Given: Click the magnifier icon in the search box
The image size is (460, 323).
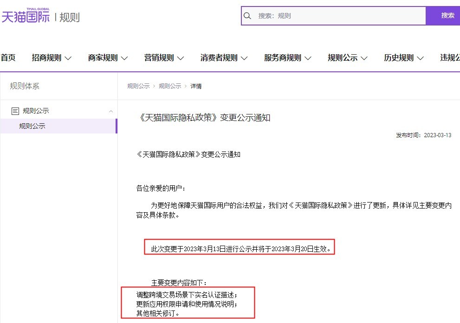Looking at the screenshot, I should [x=247, y=16].
